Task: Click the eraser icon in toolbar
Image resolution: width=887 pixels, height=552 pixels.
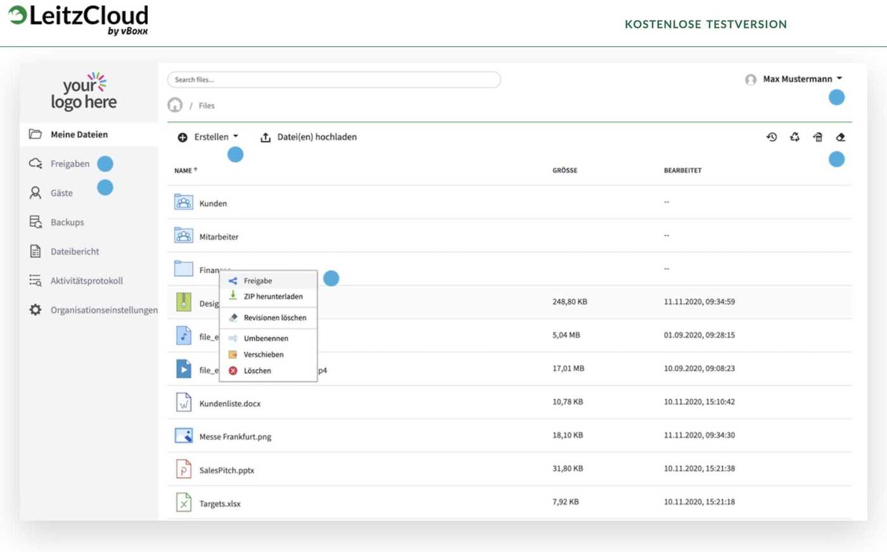Action: coord(841,137)
